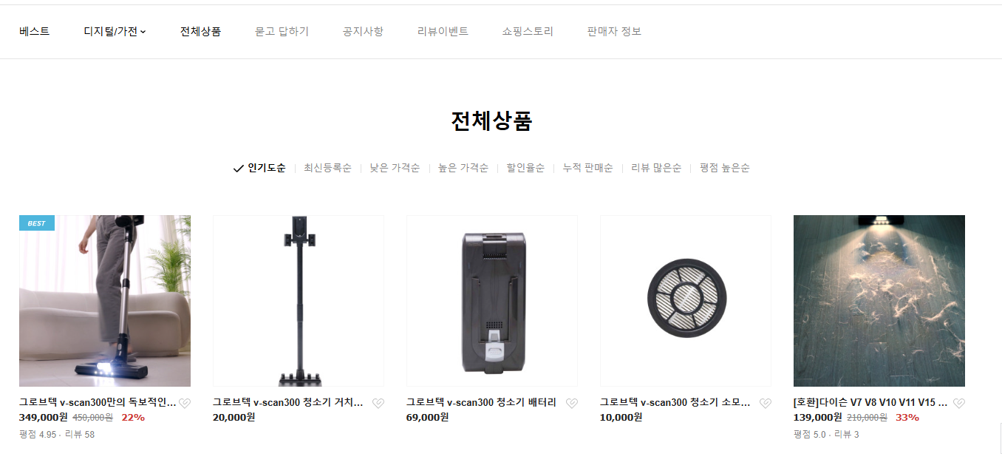Open the round filter product image
The width and height of the screenshot is (1002, 468).
pos(686,301)
